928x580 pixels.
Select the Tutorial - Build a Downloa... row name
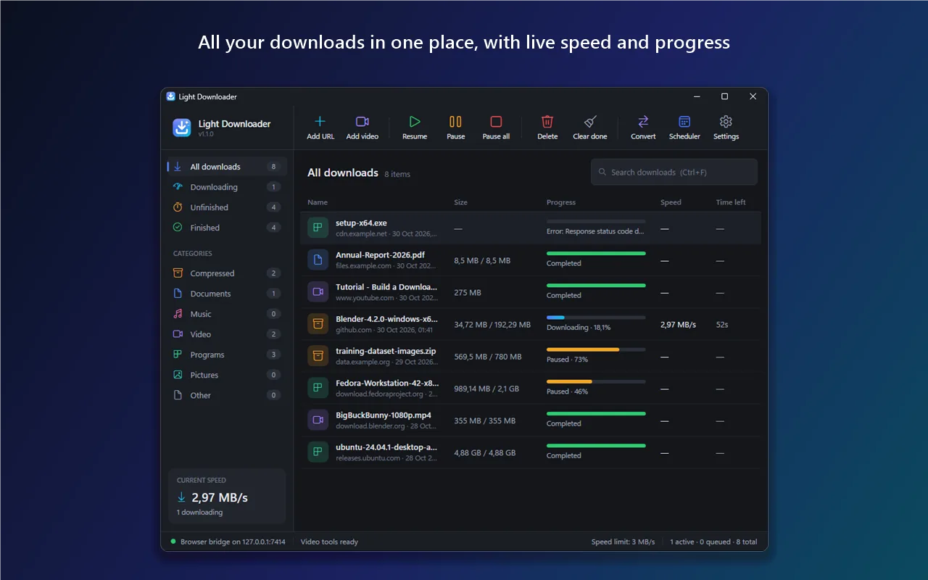click(386, 287)
